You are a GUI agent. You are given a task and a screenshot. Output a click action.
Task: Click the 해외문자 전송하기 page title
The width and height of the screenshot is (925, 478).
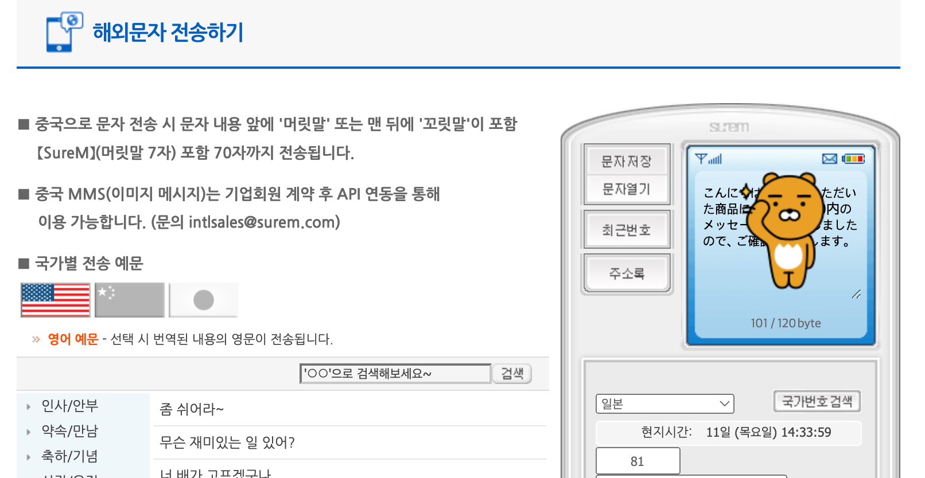click(168, 32)
